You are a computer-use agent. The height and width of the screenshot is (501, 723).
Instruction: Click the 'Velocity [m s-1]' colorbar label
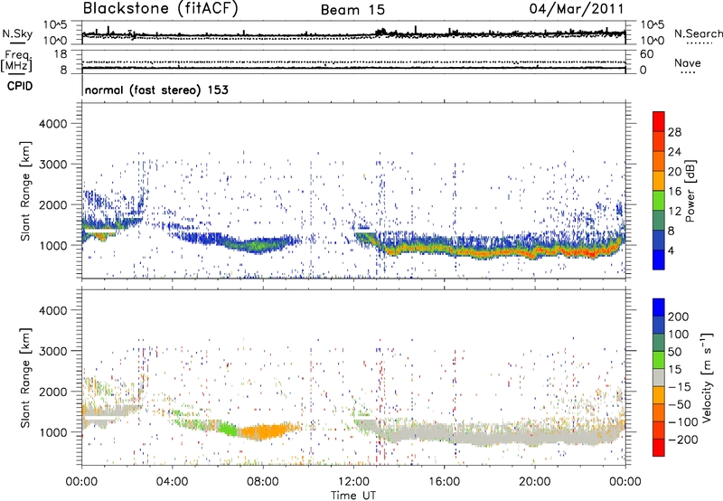(x=707, y=377)
